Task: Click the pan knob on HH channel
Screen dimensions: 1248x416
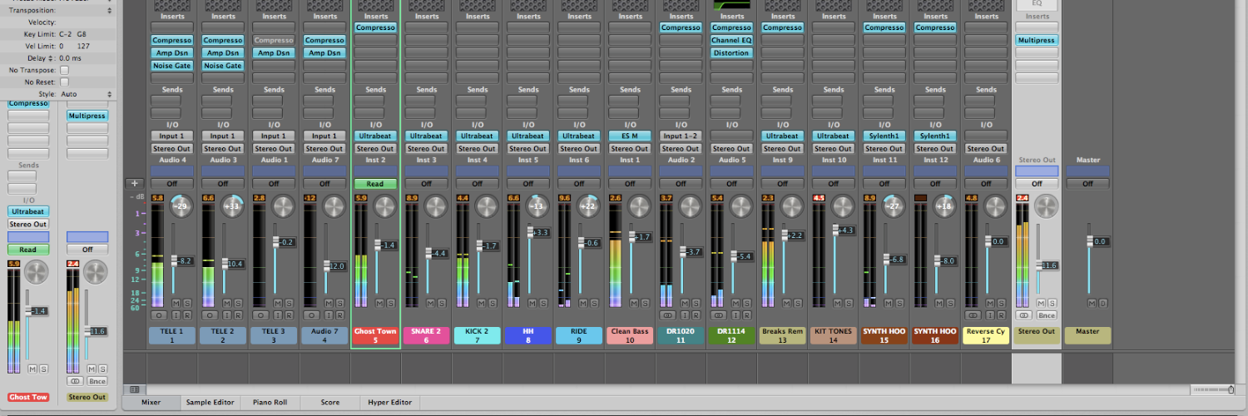Action: (x=537, y=206)
